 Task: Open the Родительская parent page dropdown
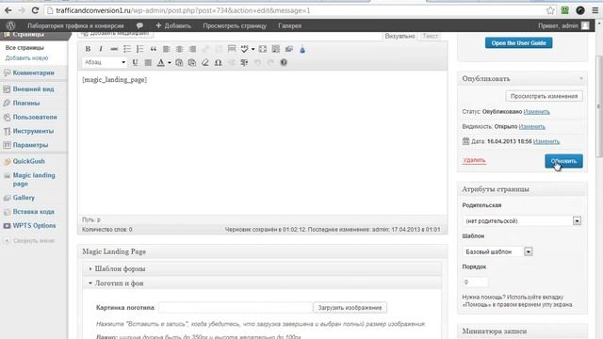tap(522, 221)
